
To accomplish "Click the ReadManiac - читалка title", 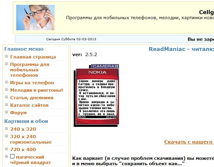I will pyautogui.click(x=181, y=49).
